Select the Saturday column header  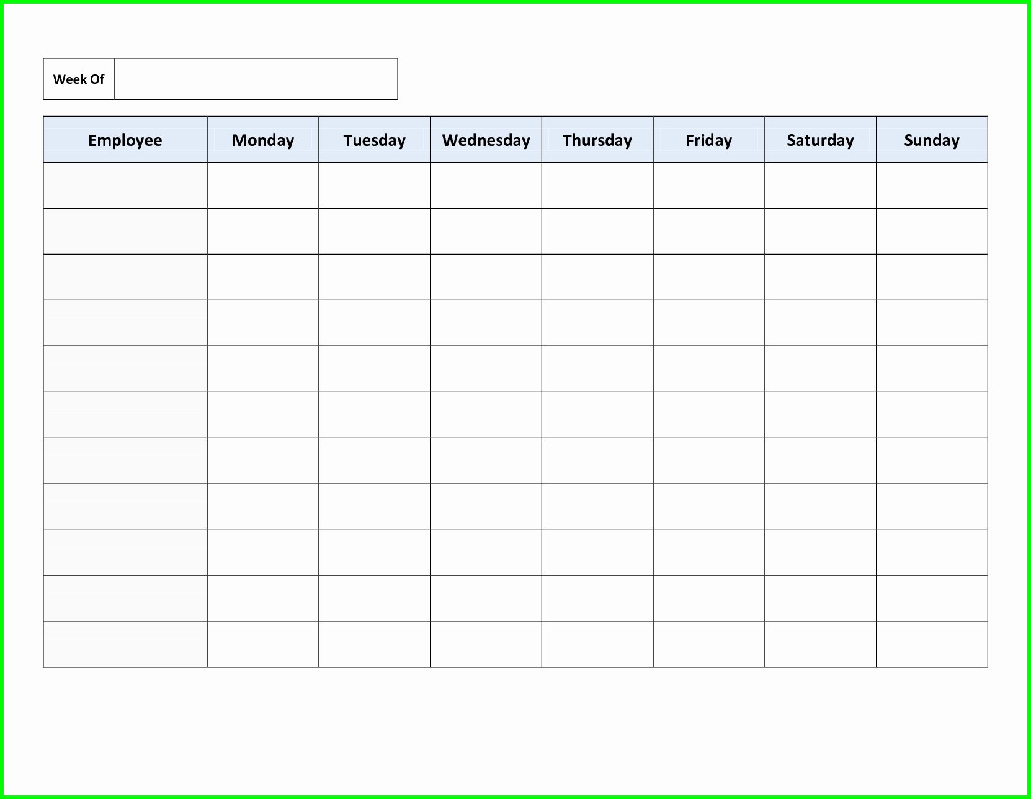pos(821,140)
